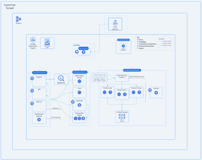This screenshot has width=202, height=160.
Task: Click the ingress icon next to API
Action: coord(32,91)
